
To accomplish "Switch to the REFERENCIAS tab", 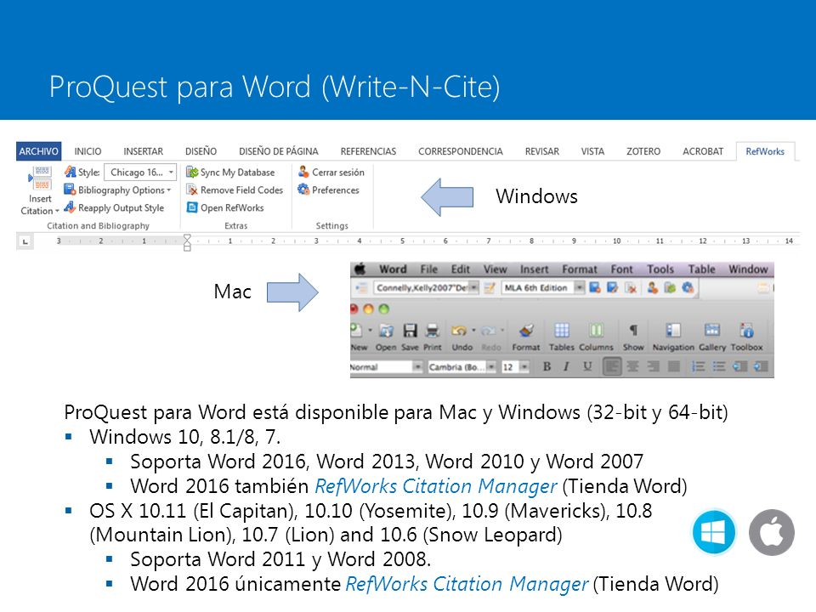I will click(368, 151).
